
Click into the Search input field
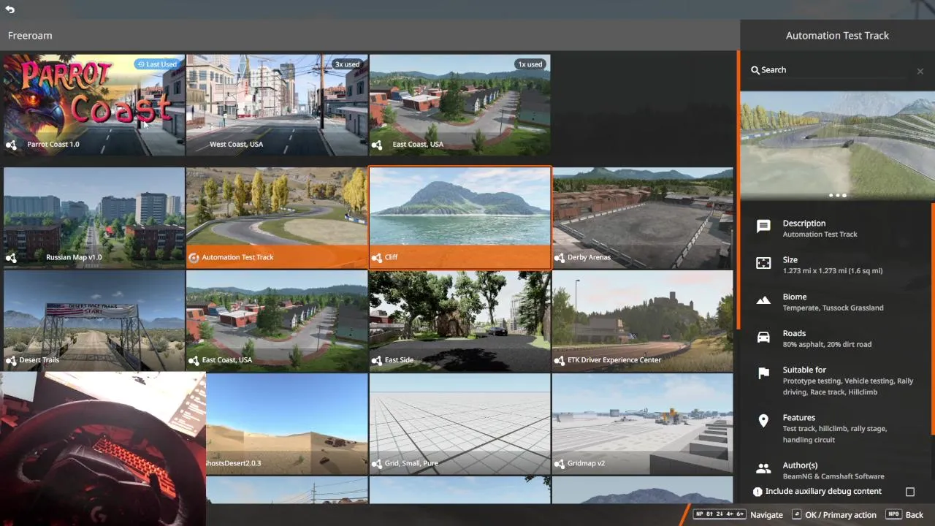click(833, 70)
